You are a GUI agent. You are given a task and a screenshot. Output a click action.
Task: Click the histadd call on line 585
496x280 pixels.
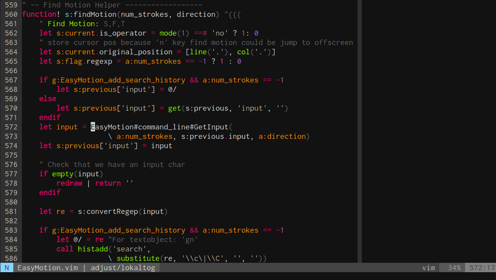[93, 249]
